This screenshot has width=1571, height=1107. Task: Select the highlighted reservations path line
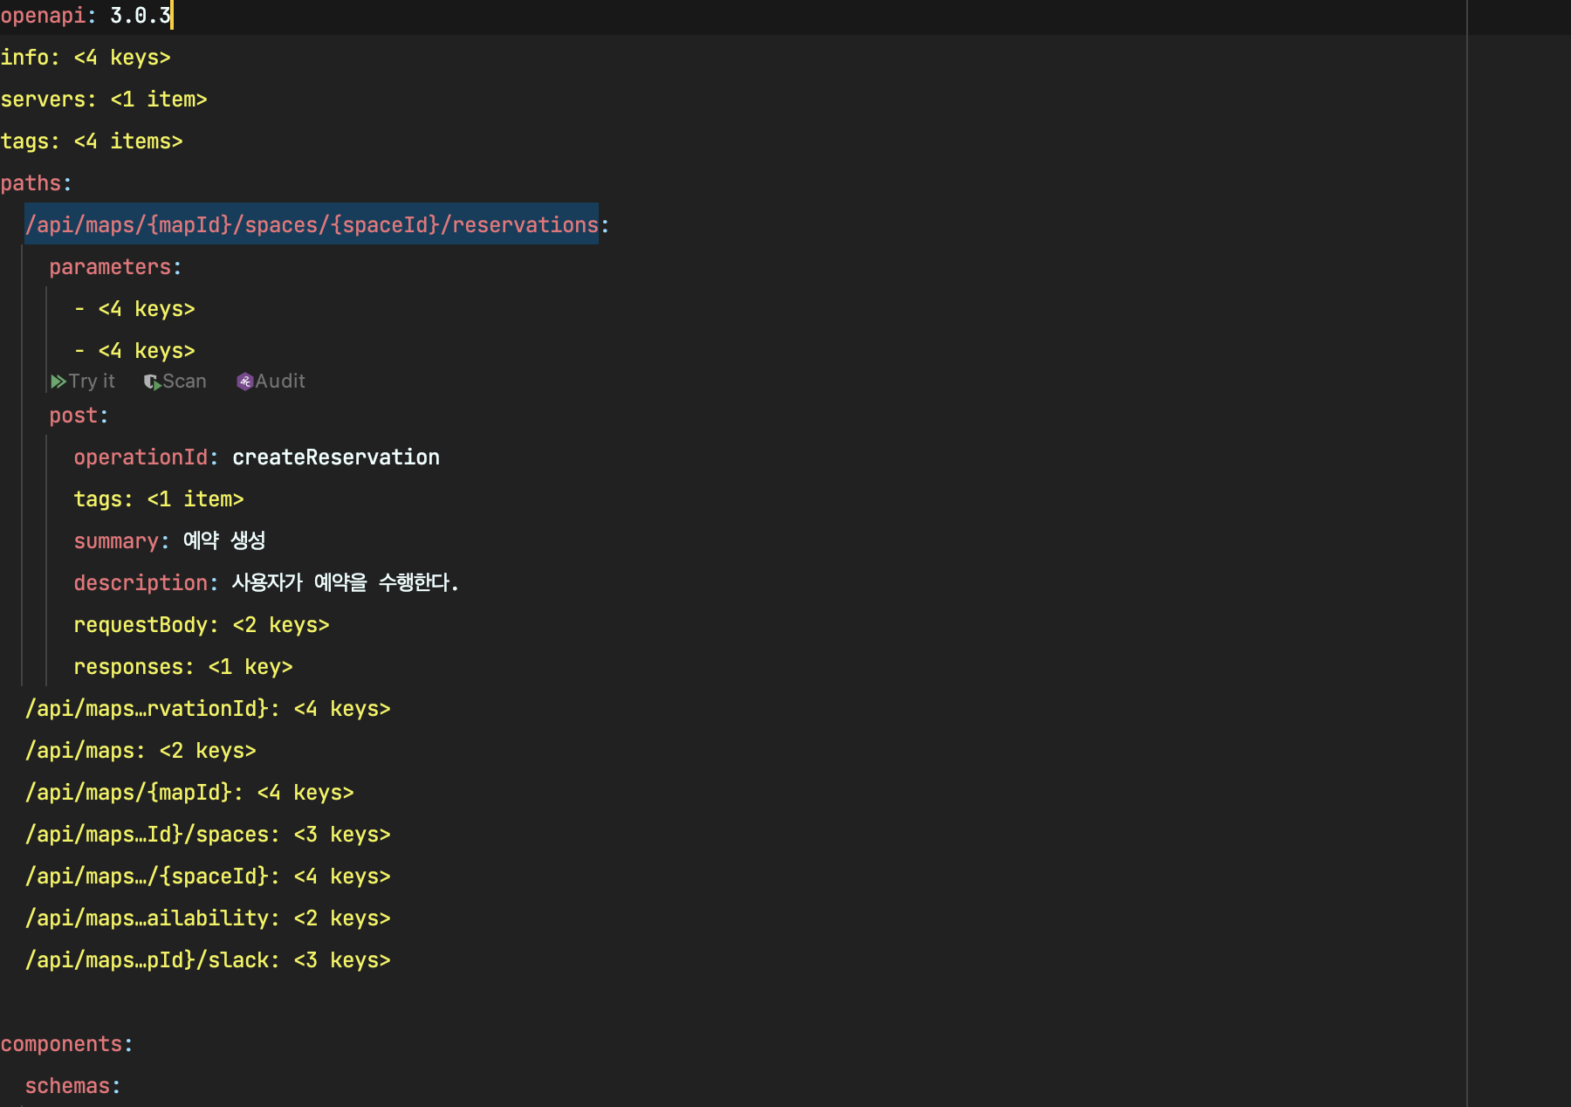click(x=312, y=225)
